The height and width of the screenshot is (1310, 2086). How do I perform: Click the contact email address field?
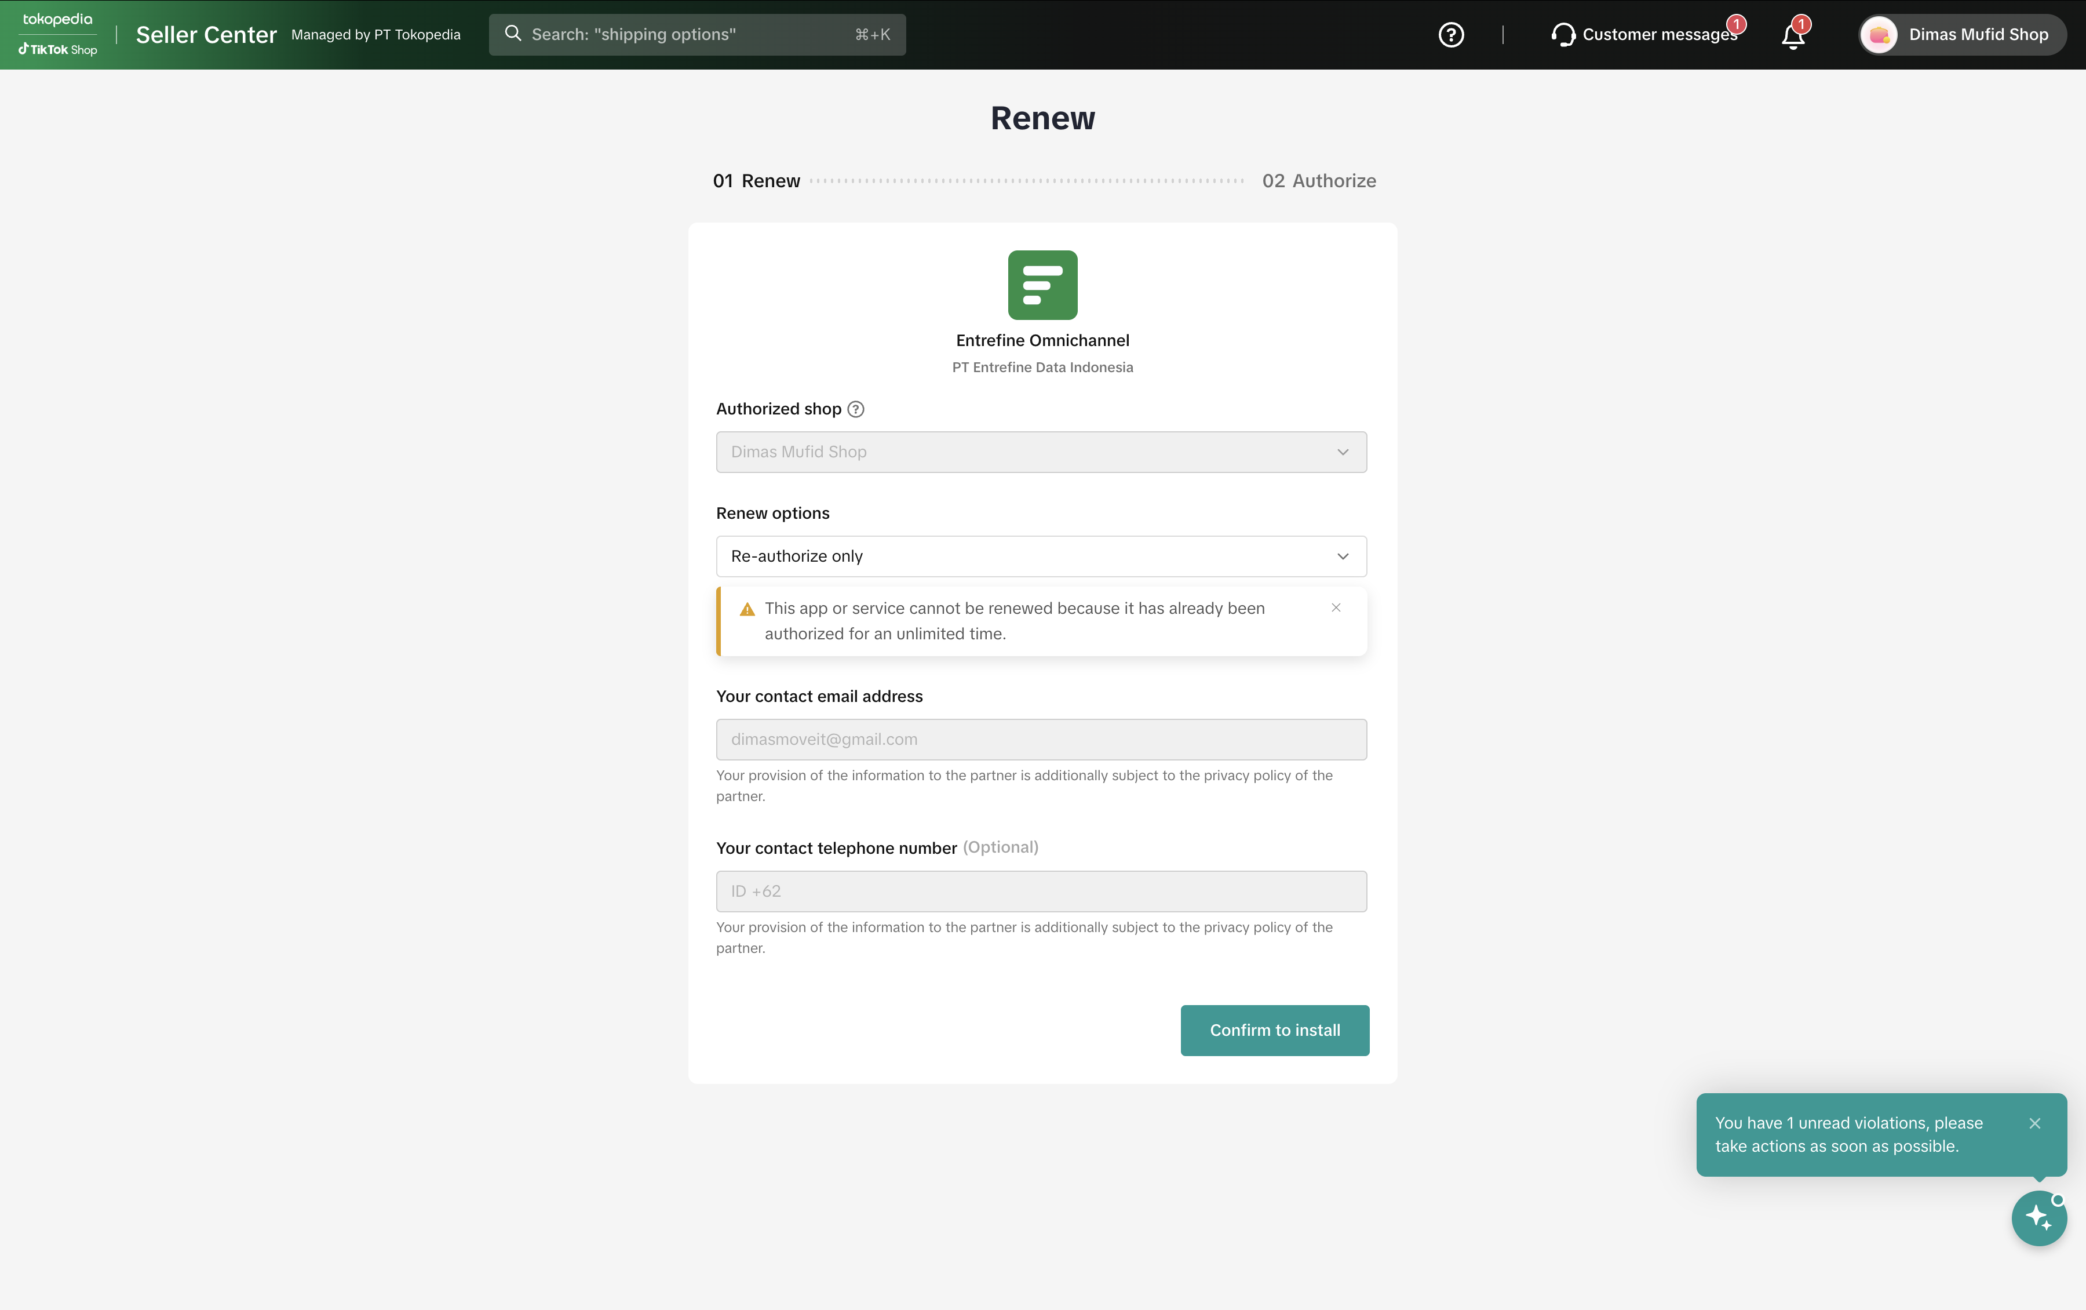tap(1041, 740)
